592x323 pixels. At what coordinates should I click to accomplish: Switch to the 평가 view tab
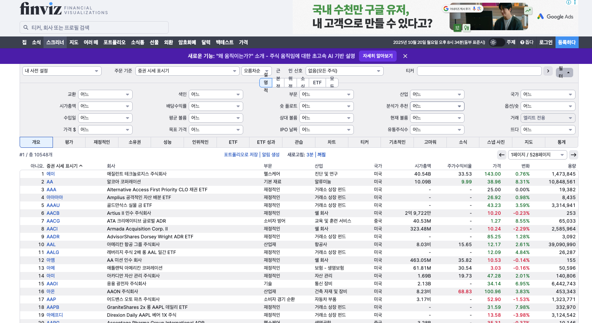click(x=69, y=142)
